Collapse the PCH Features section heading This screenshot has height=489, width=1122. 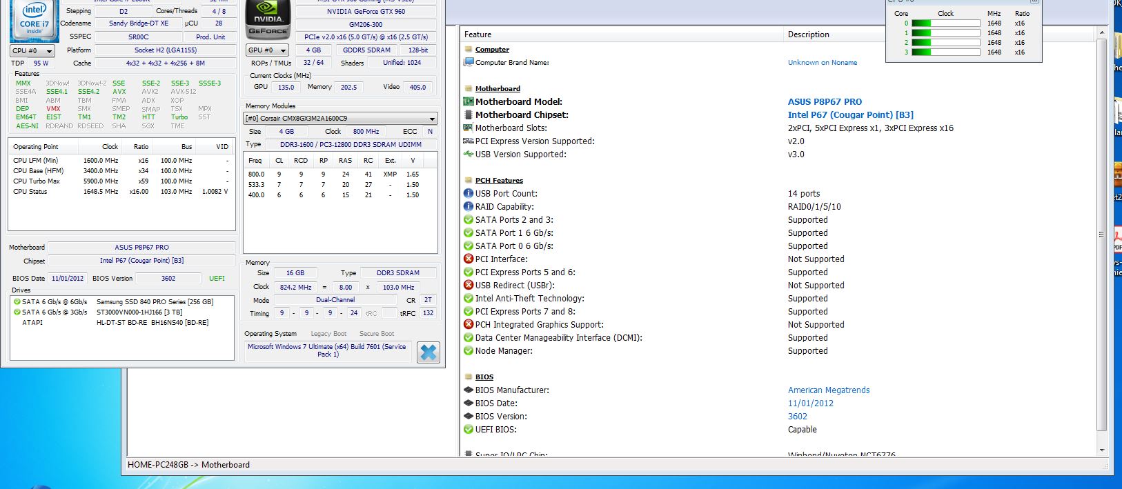click(x=499, y=180)
